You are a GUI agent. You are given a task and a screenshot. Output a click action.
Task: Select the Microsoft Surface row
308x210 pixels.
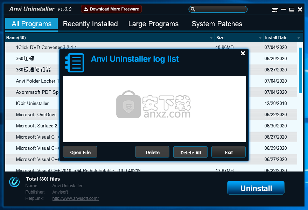click(x=151, y=126)
